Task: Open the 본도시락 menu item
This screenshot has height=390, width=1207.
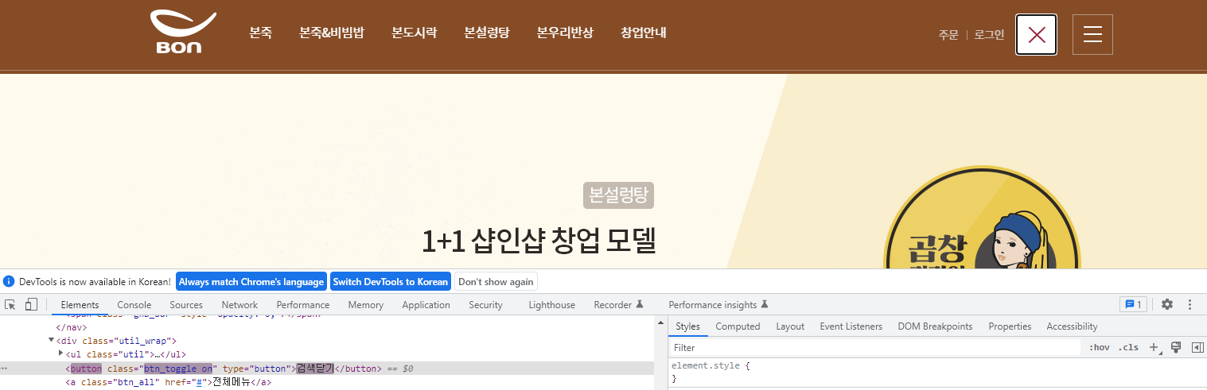Action: (414, 33)
